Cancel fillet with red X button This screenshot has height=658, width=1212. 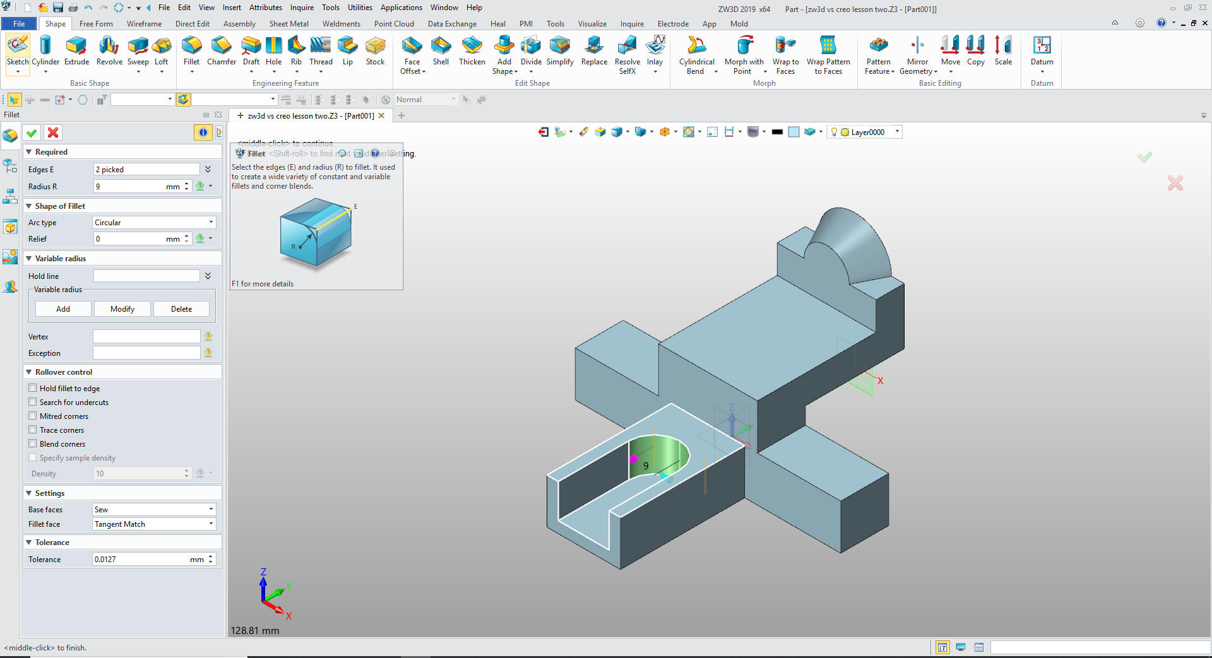tap(53, 132)
